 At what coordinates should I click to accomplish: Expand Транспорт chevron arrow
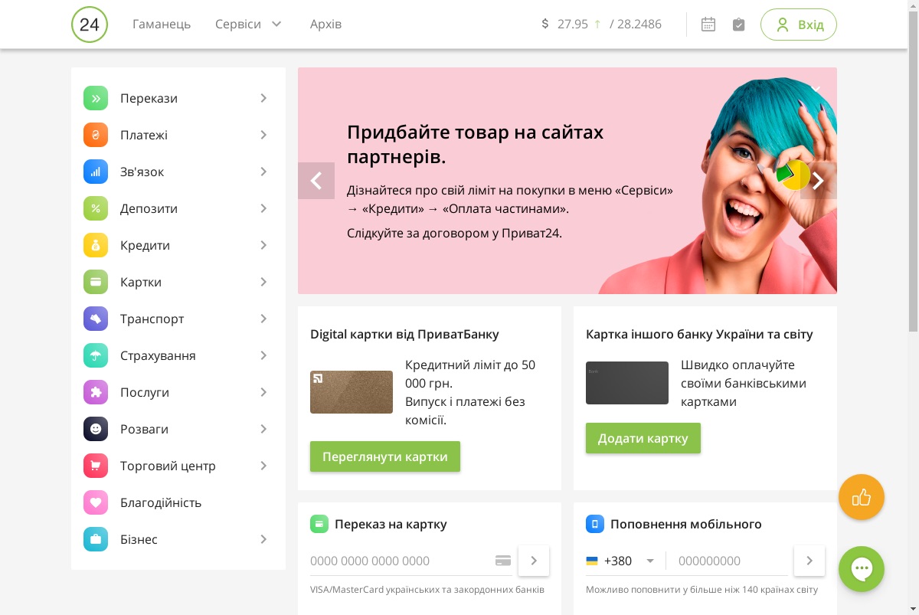pos(263,319)
